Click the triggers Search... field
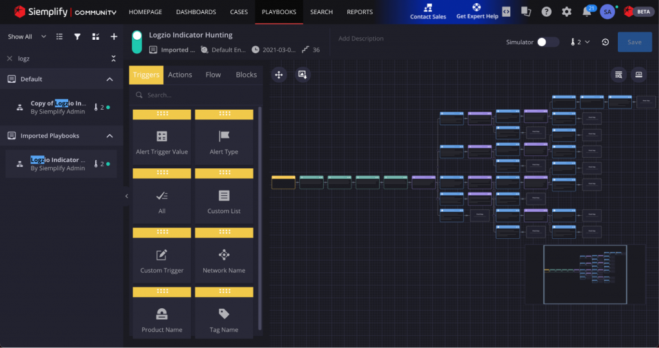The image size is (659, 348). point(196,95)
